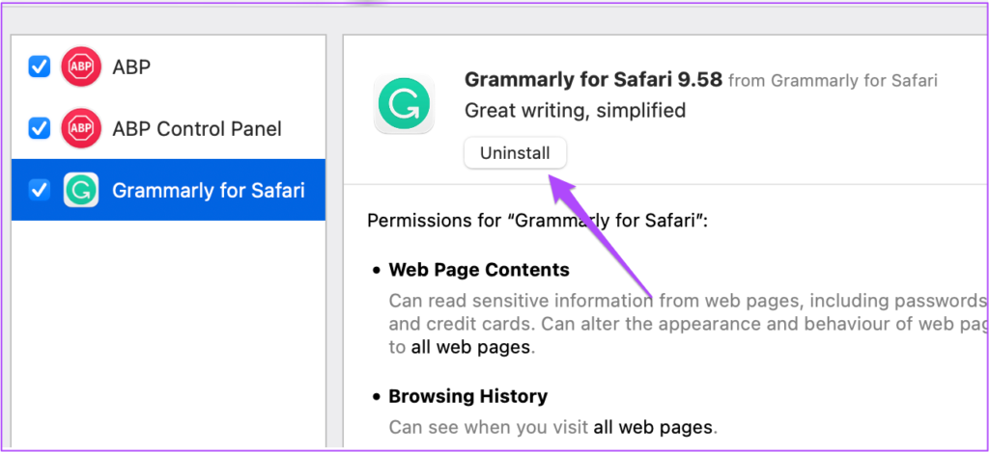Viewport: 989px width, 452px height.
Task: Click "all web pages" under Browsing History
Action: (x=654, y=426)
